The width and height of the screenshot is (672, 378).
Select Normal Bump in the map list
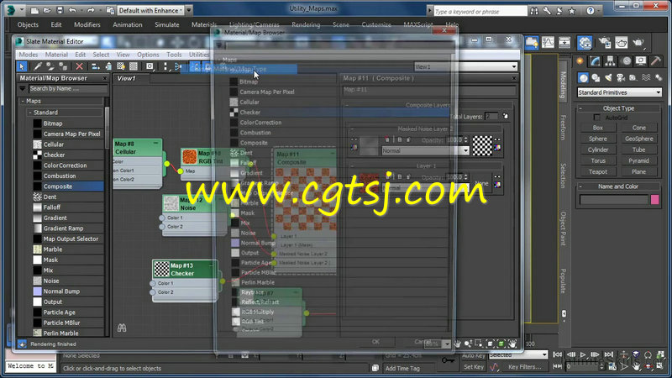tap(68, 291)
